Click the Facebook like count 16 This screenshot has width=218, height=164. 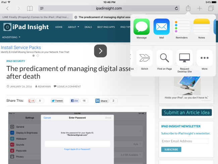coord(84,100)
